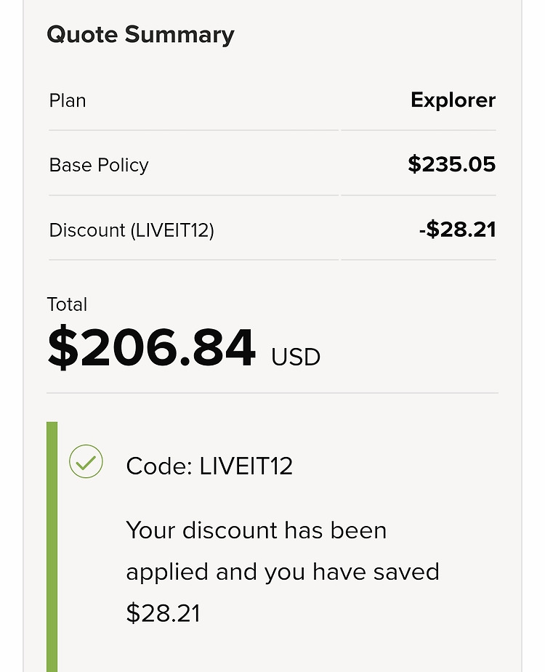Click the -$28.21 discount amount
The width and height of the screenshot is (545, 672).
click(457, 230)
